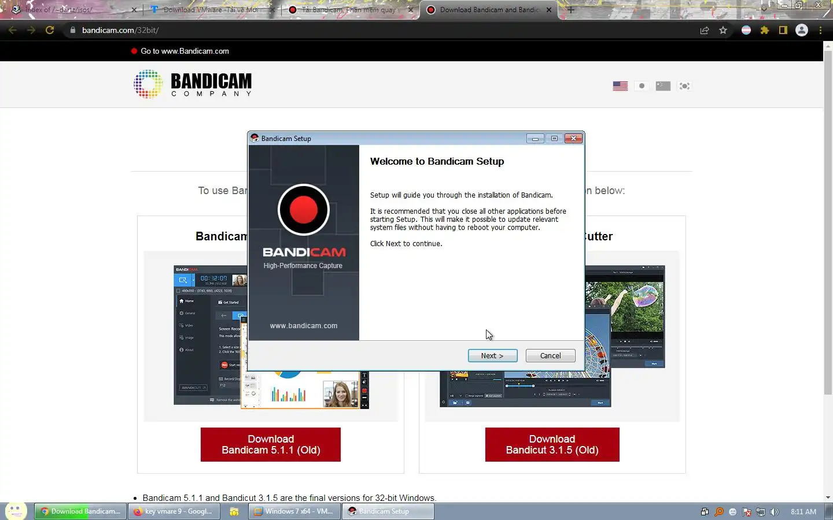Click the address bar URL field
Screen dimensions: 833x520
[x=382, y=30]
